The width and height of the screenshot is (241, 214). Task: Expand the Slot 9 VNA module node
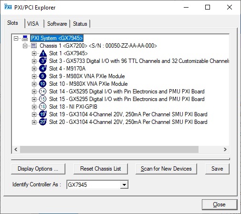pos(34,76)
